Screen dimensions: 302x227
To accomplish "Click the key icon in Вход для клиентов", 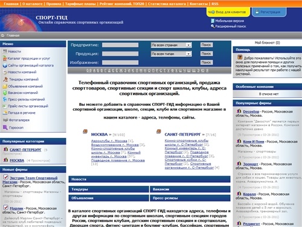I will point(211,12).
